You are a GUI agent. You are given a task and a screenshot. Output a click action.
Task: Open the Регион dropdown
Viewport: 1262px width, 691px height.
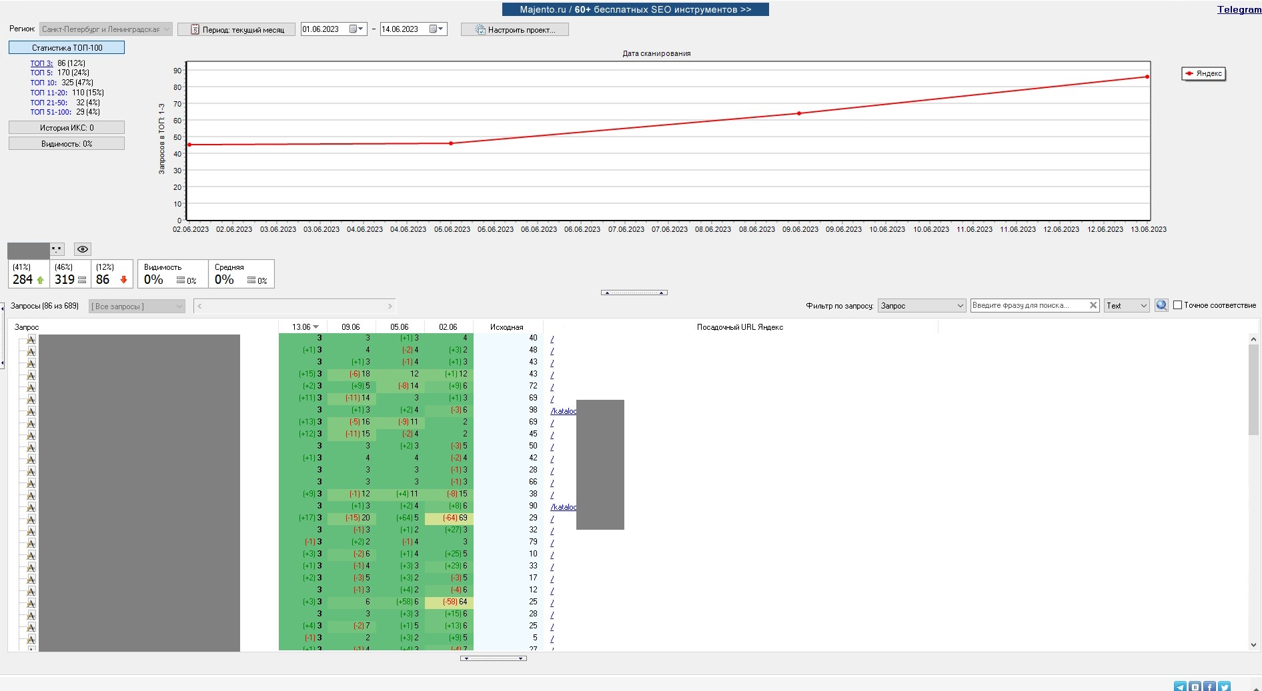pyautogui.click(x=106, y=29)
